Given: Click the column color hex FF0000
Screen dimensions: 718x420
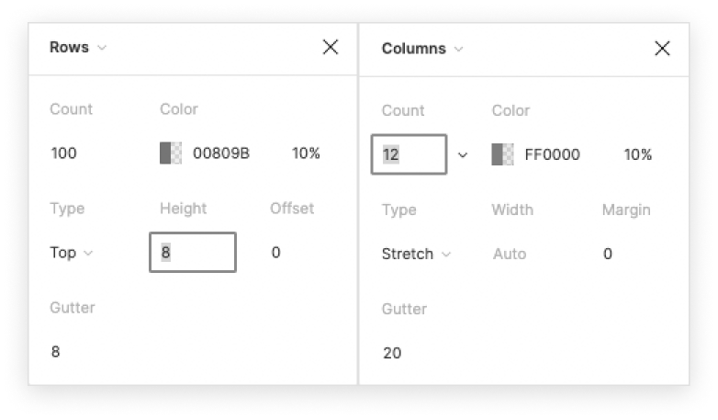Looking at the screenshot, I should pyautogui.click(x=552, y=154).
